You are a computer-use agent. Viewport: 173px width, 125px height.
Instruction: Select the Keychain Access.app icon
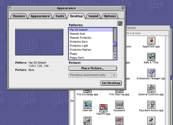[151, 105]
